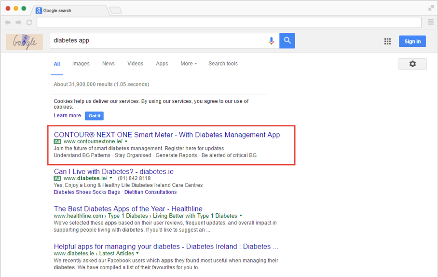Select the All results tab

click(57, 64)
